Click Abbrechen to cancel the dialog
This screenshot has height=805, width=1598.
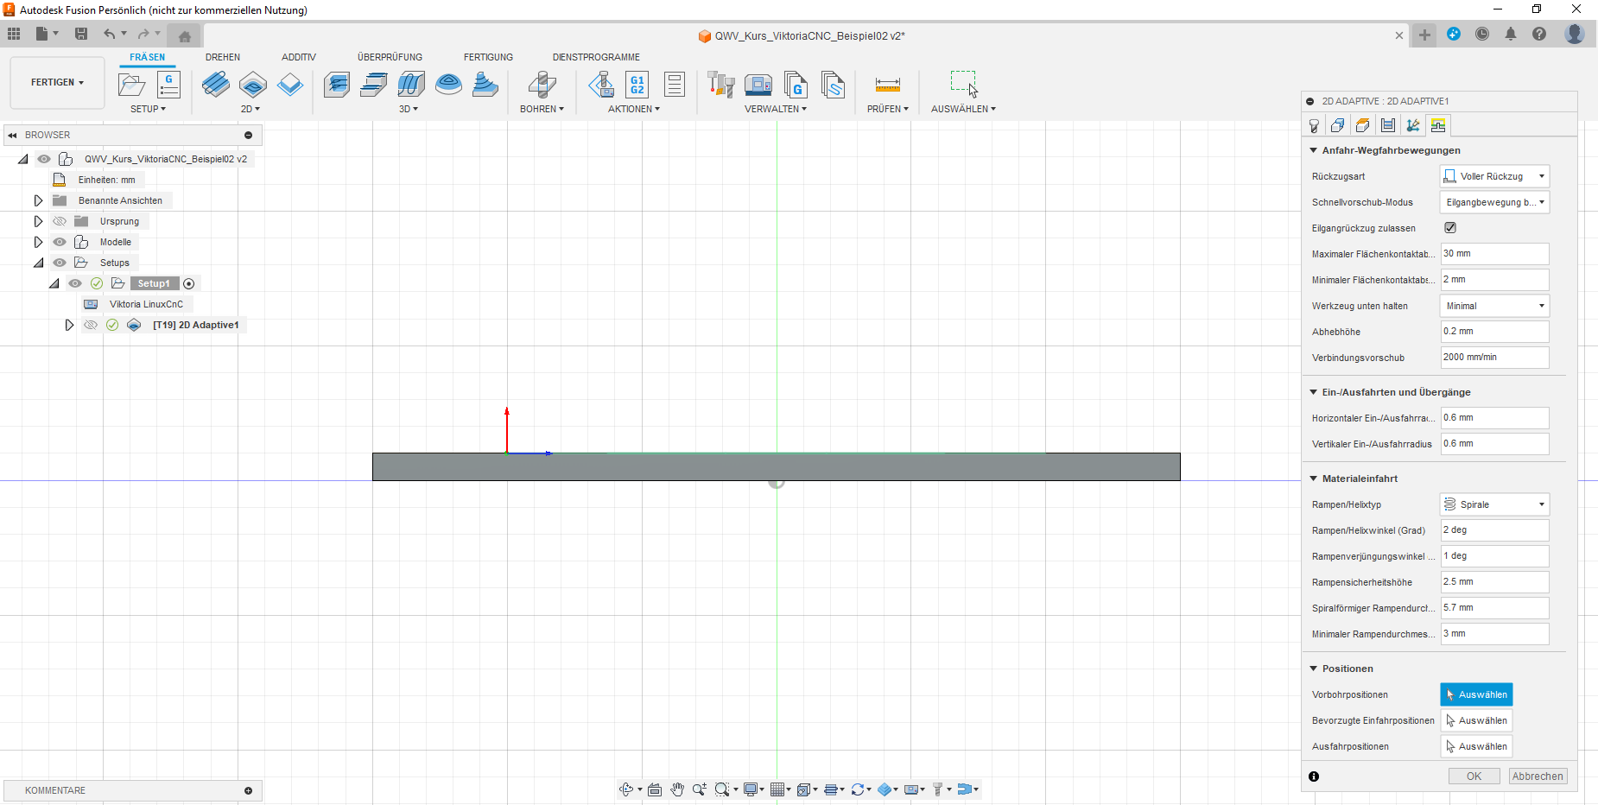[x=1538, y=776]
